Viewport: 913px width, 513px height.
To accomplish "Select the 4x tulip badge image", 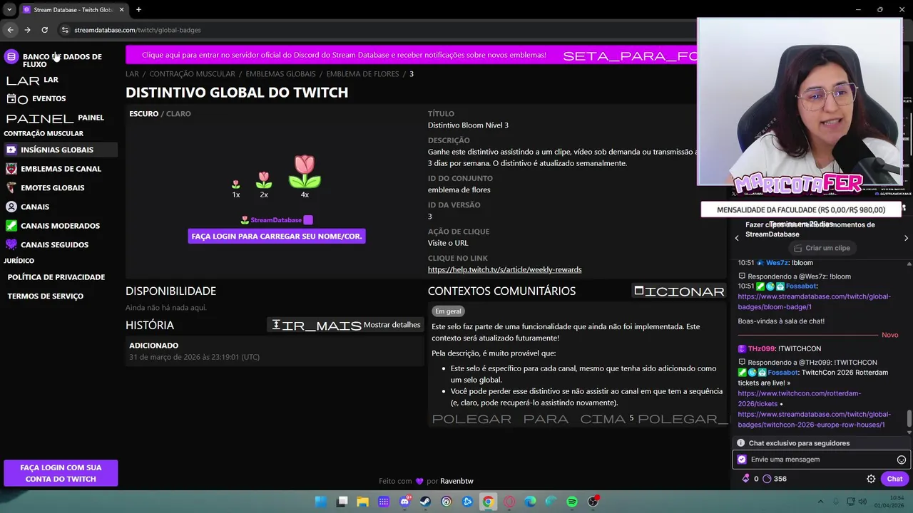I will pyautogui.click(x=305, y=172).
